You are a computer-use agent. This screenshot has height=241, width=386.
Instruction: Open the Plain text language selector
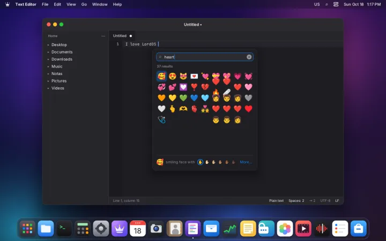(x=276, y=201)
